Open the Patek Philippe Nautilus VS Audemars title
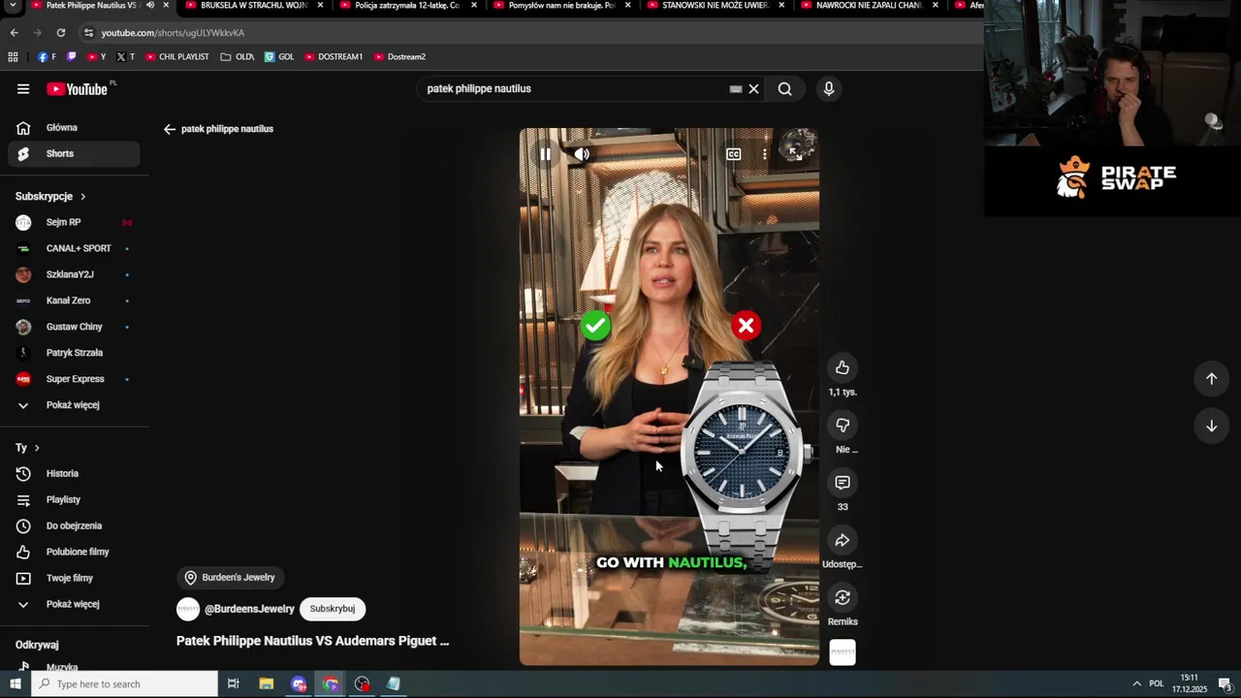The height and width of the screenshot is (698, 1241). click(312, 641)
